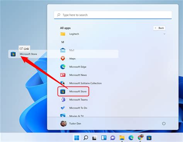The width and height of the screenshot is (183, 142).
Task: Select the Microsoft Teams label
Action: [x=78, y=99]
